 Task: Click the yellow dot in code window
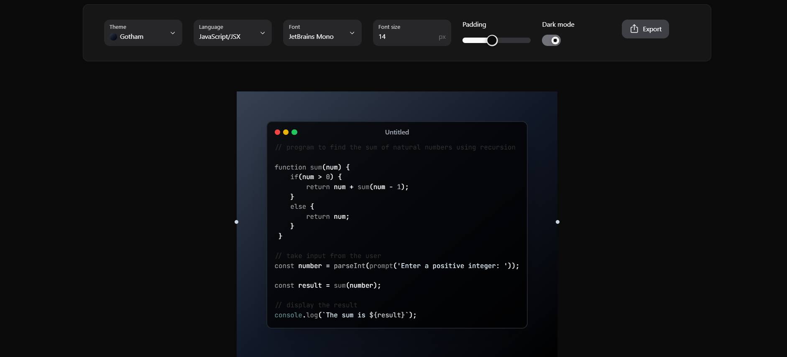tap(286, 132)
